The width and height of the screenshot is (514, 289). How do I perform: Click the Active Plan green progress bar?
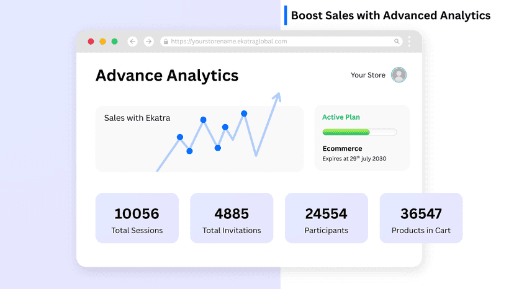click(x=359, y=132)
